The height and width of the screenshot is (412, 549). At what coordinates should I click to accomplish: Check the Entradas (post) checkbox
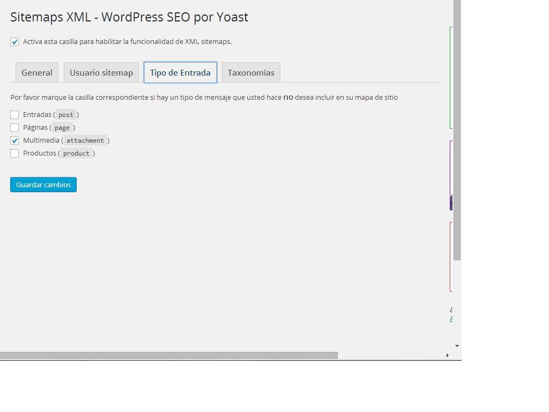coord(14,115)
